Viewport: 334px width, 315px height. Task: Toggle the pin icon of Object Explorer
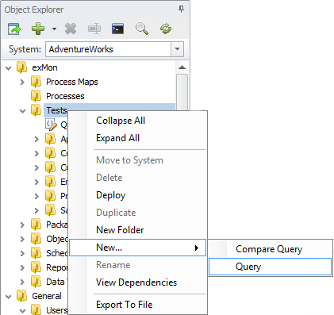pos(181,10)
